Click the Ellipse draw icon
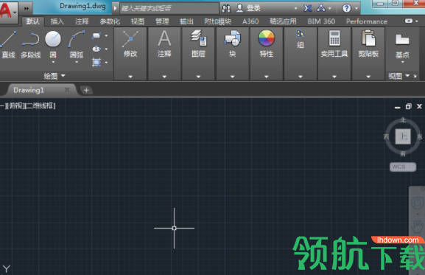The height and width of the screenshot is (275, 425). 96,49
